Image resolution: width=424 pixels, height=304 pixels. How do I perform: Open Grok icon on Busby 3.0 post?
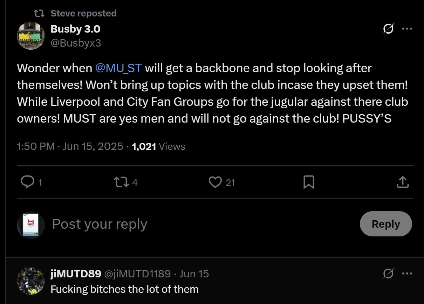point(388,29)
